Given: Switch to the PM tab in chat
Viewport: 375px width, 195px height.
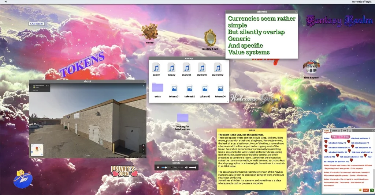Looking at the screenshot, I should pyautogui.click(x=345, y=130).
